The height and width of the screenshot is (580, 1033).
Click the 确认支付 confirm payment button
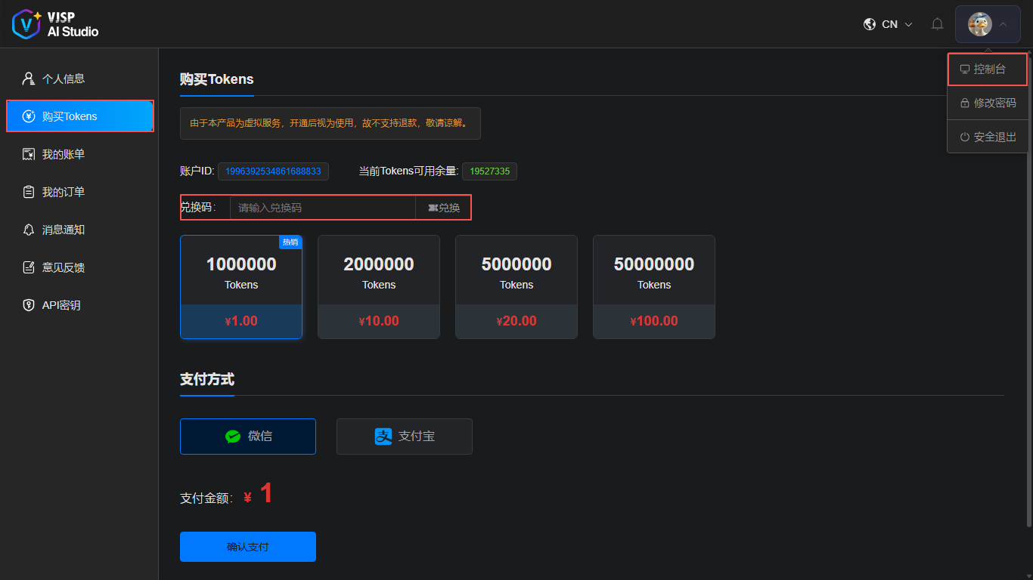(x=248, y=546)
